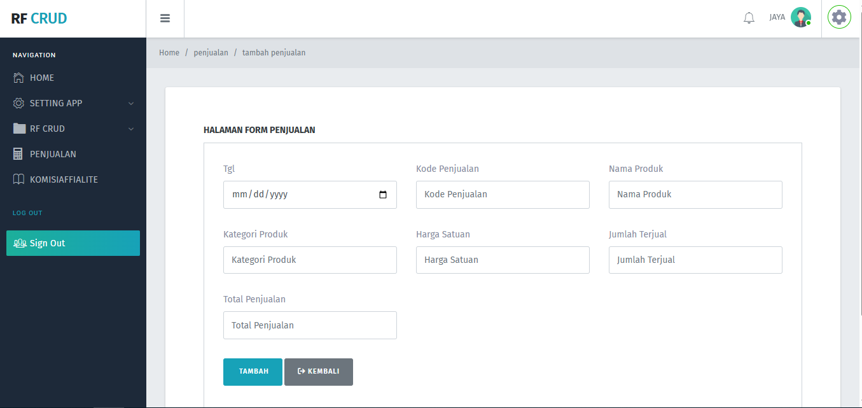The image size is (862, 408).
Task: Click the Kategori Produk field label
Action: point(256,234)
